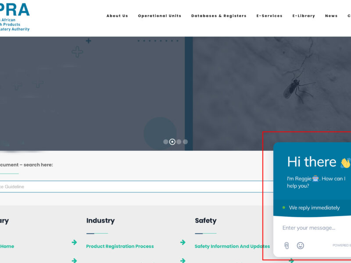
Task: Open the About Us menu
Action: 117,16
